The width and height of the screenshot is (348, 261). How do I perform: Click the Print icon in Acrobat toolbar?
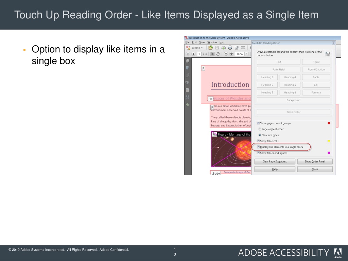click(230, 48)
